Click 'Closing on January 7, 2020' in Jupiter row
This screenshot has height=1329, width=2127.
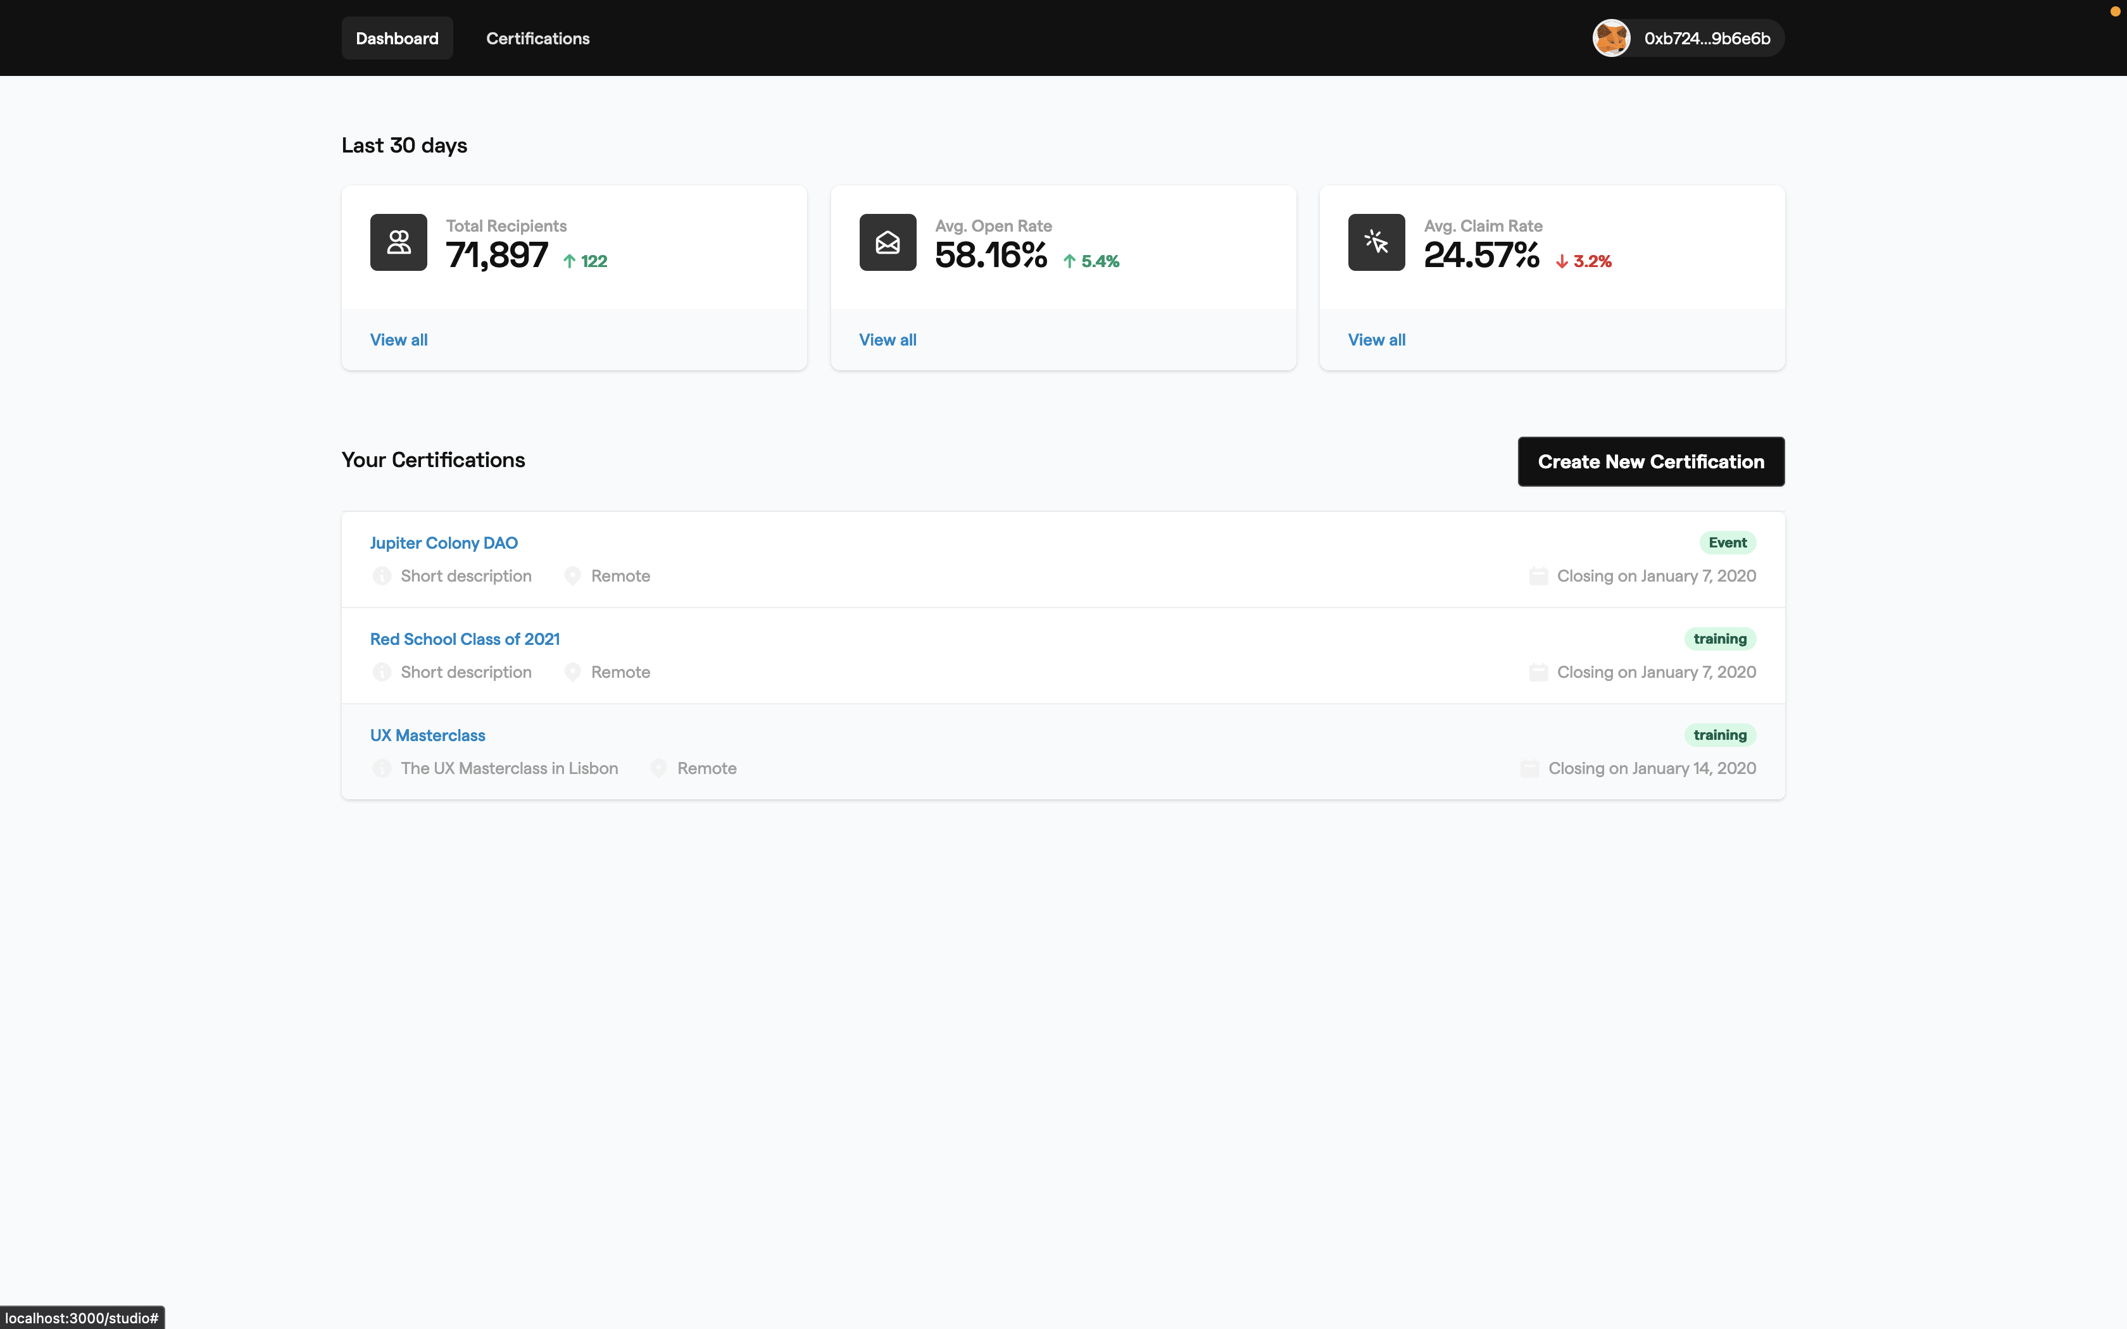(1657, 576)
